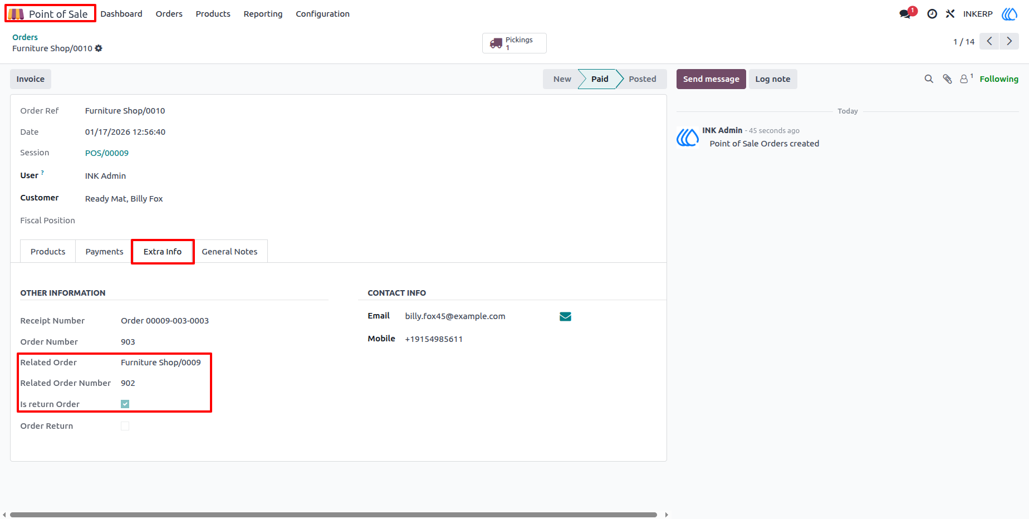Viewport: 1029px width, 519px height.
Task: Switch to the Products tab
Action: tap(48, 252)
